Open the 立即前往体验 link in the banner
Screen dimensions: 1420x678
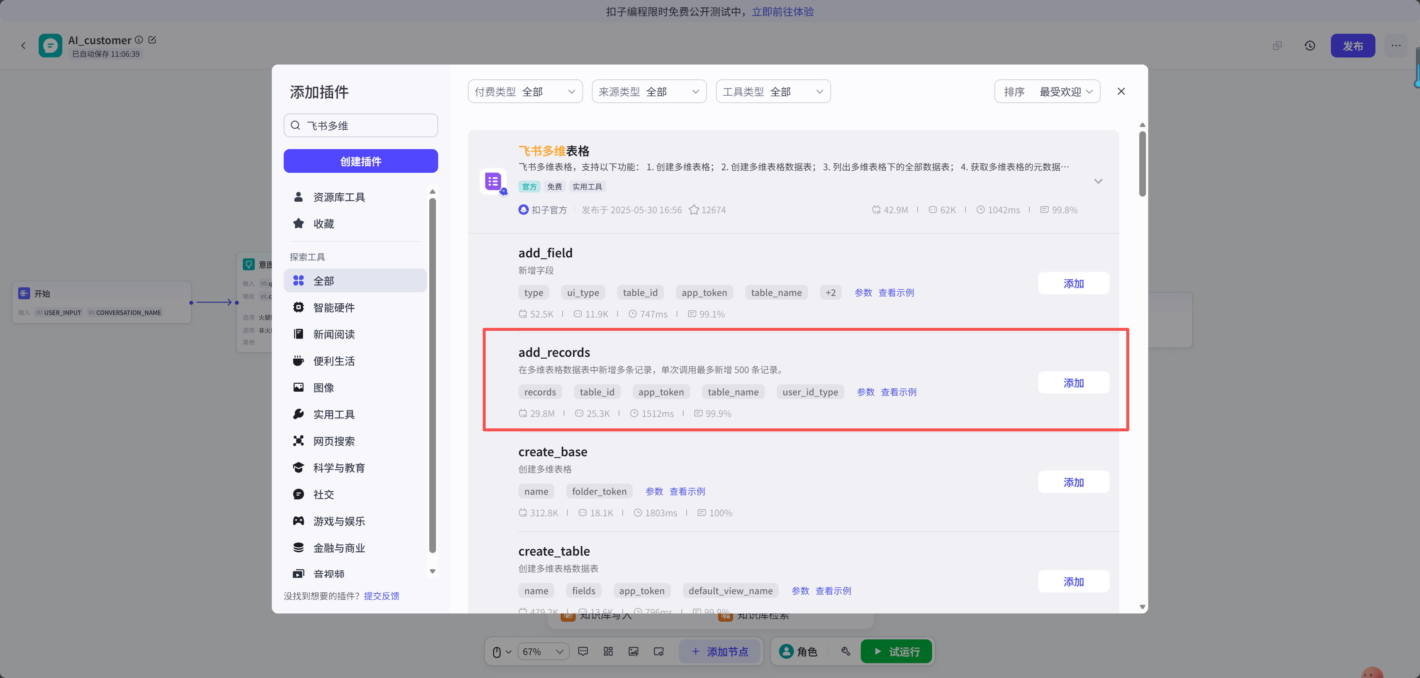tap(782, 11)
